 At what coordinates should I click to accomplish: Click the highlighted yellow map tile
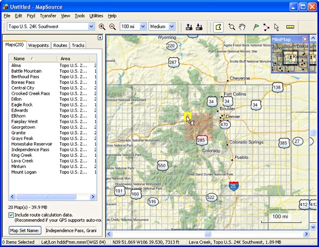[187, 117]
